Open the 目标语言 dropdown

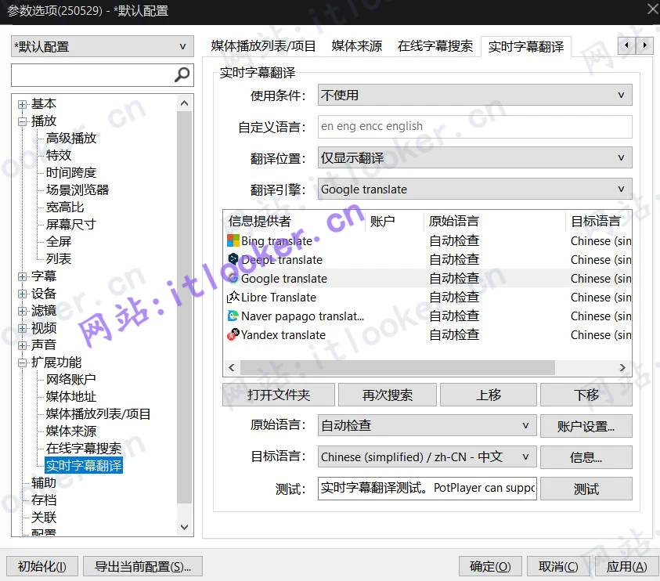427,456
